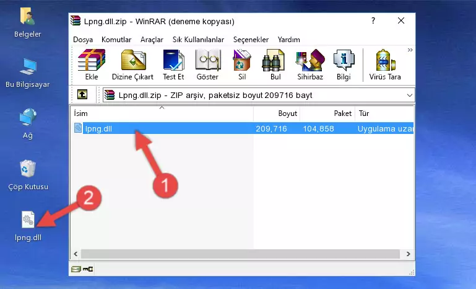
Task: Show archive Bilgi information
Action: click(x=344, y=64)
